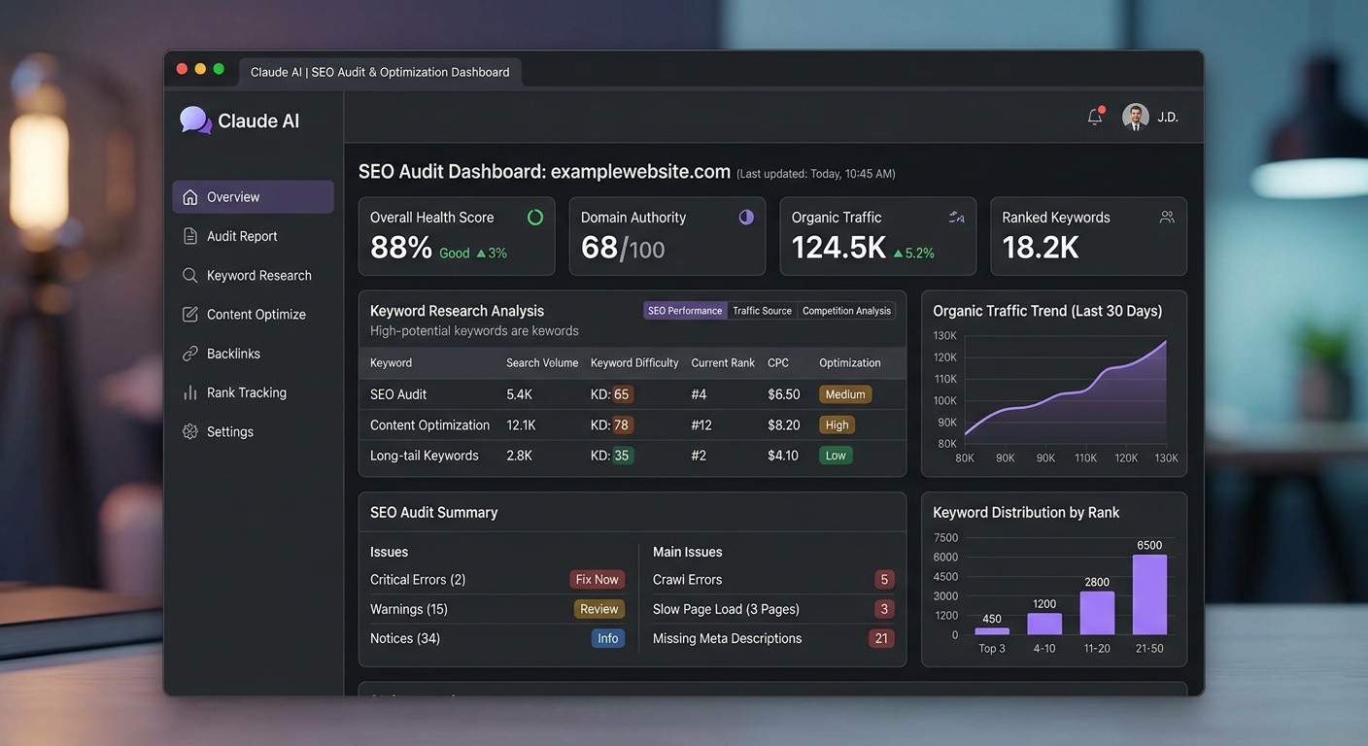This screenshot has width=1368, height=746.
Task: Click the Fix Now button
Action: (x=597, y=580)
